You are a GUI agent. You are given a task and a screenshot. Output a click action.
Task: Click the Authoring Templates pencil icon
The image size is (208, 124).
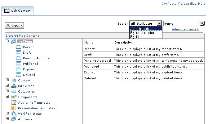[14, 102]
